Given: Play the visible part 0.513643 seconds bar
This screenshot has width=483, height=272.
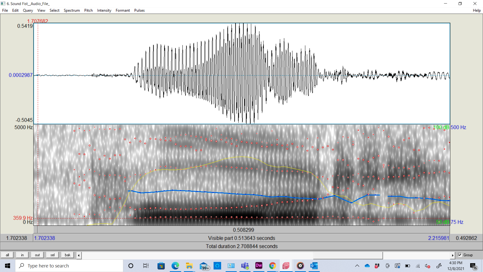Looking at the screenshot, I should (242, 238).
